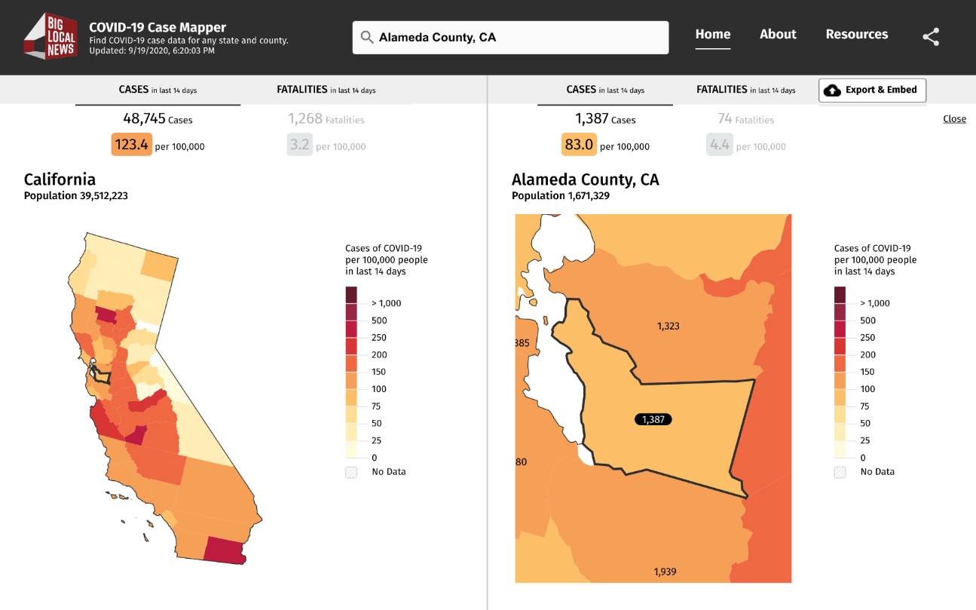Open the share icon in header
Screen dimensions: 976x610
[931, 37]
